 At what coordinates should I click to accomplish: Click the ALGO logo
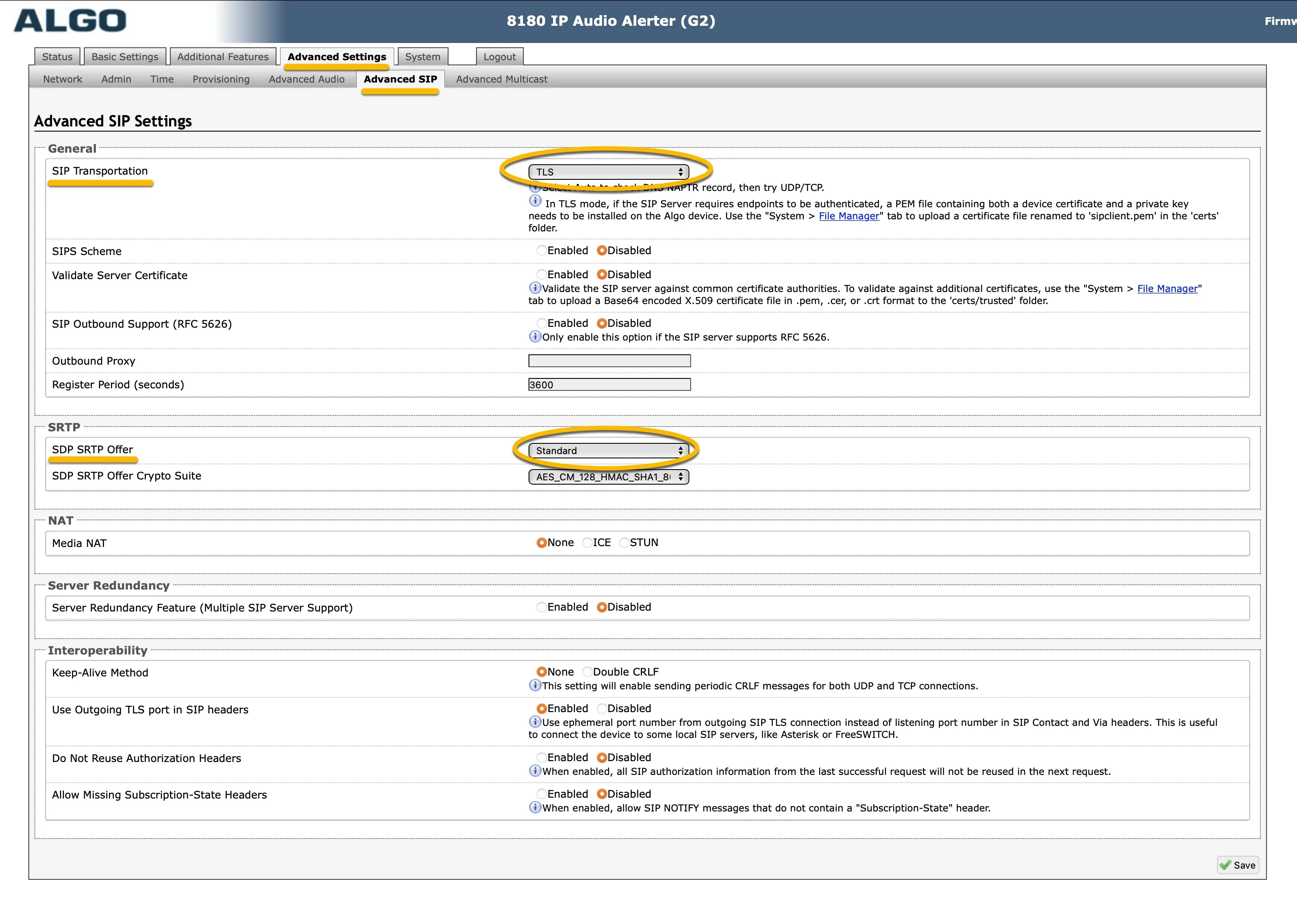click(70, 21)
